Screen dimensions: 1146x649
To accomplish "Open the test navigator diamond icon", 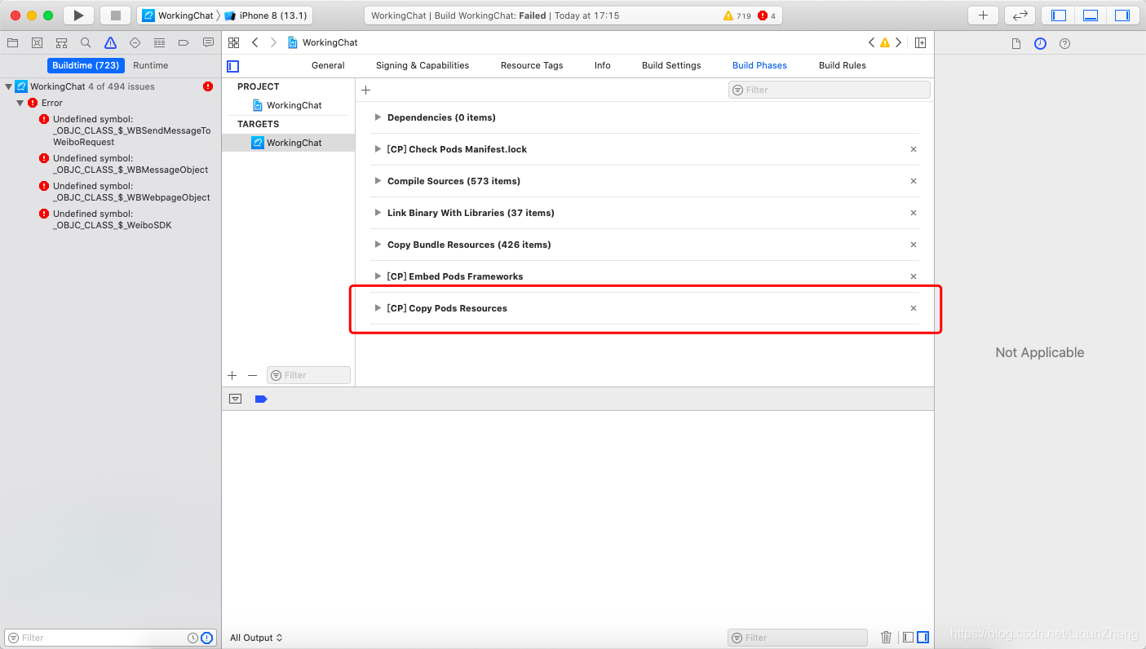I will [135, 42].
